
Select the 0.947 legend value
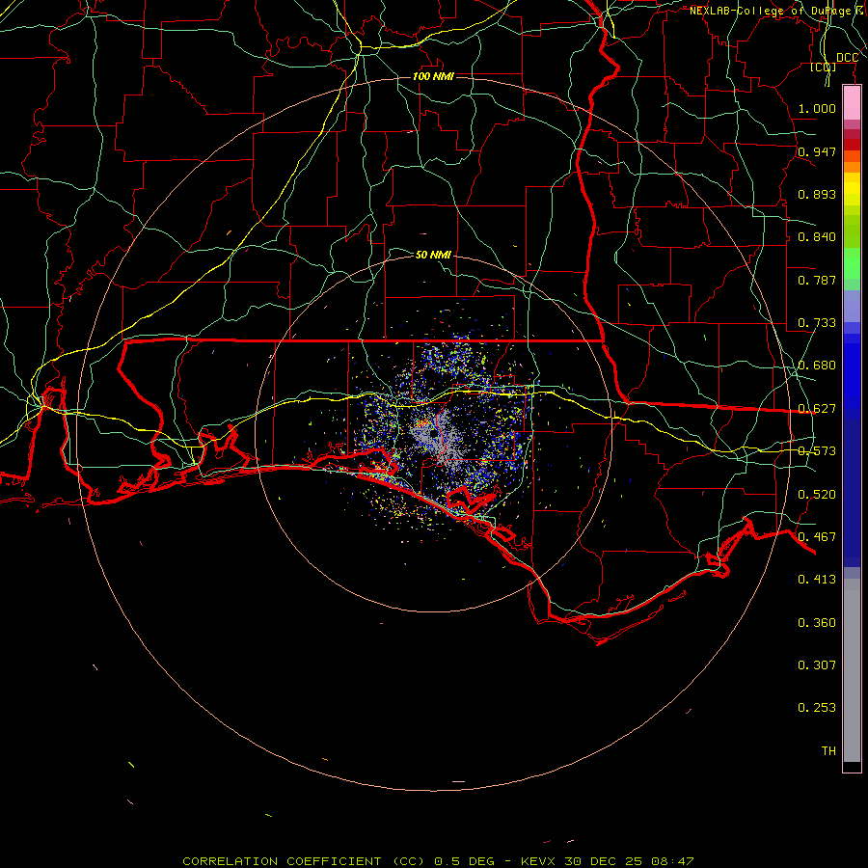(817, 151)
